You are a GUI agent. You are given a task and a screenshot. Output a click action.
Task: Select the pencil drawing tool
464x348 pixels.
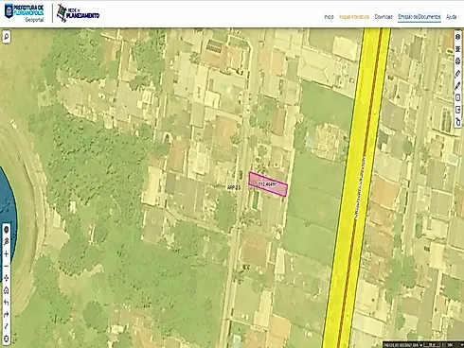tap(457, 86)
